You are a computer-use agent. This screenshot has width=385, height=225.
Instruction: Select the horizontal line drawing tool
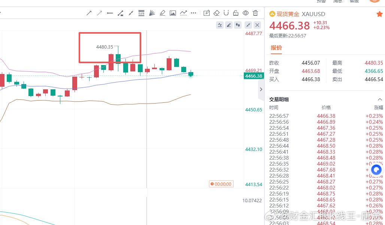click(110, 13)
